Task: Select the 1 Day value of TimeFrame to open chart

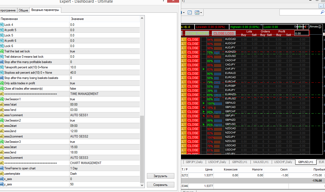Action: pos(105,168)
